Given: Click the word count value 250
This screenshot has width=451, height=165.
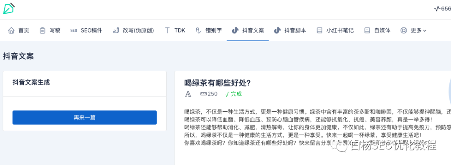Looking at the screenshot, I should tap(213, 94).
